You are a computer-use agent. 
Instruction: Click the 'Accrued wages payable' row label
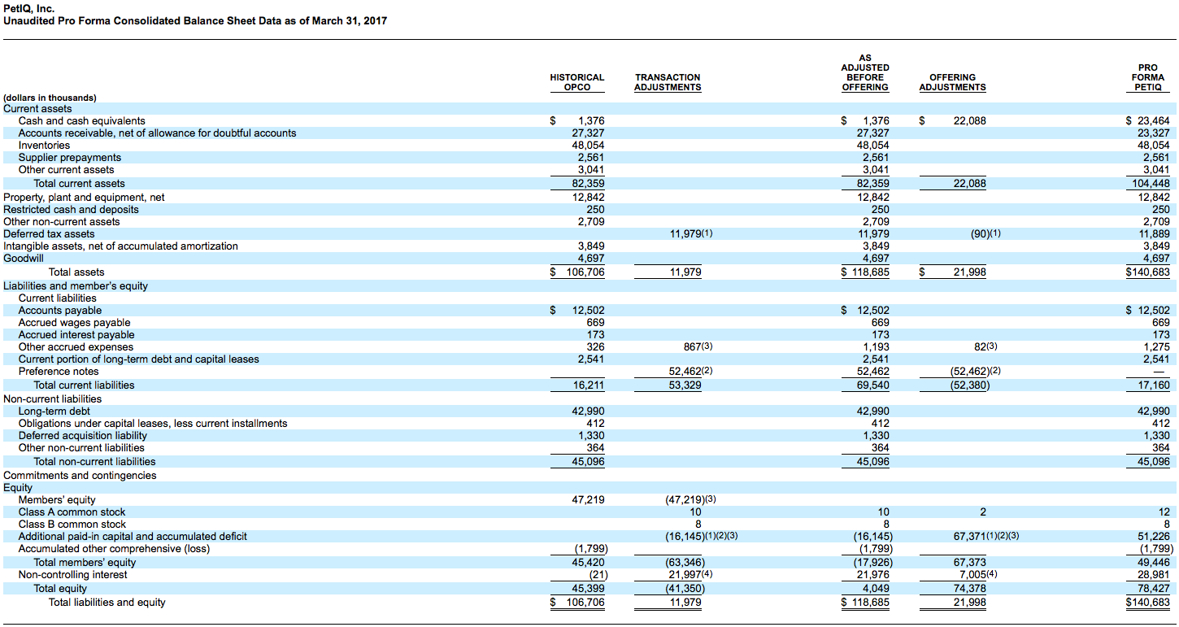75,322
